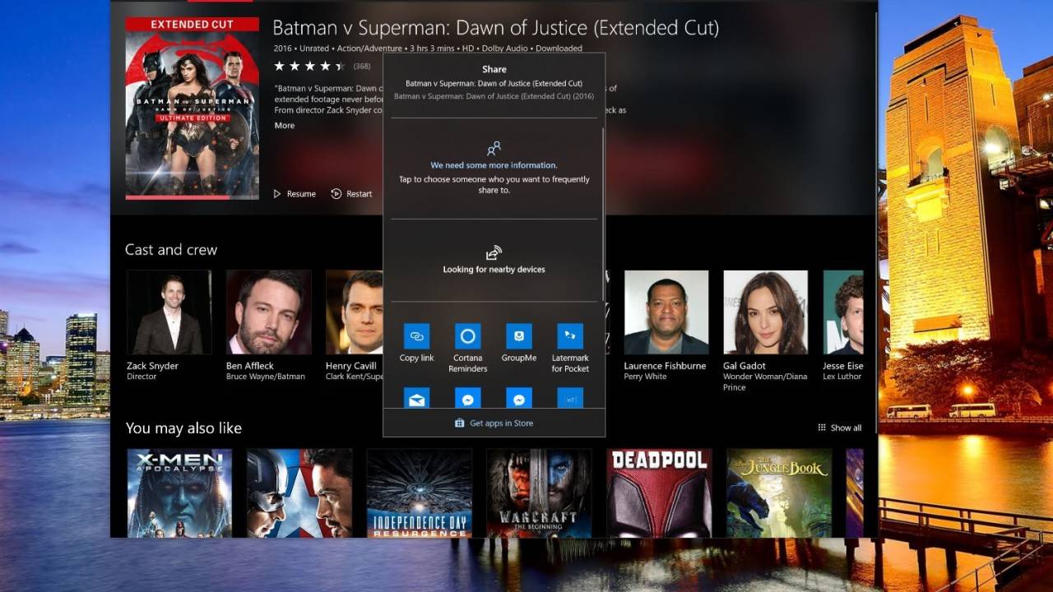Expand the description with More
Image resolution: width=1053 pixels, height=592 pixels.
click(x=285, y=126)
